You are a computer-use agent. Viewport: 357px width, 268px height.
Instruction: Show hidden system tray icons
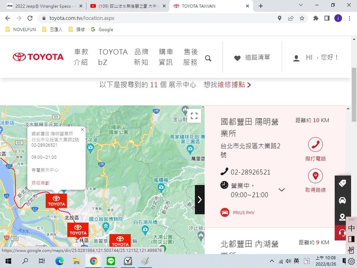272,261
